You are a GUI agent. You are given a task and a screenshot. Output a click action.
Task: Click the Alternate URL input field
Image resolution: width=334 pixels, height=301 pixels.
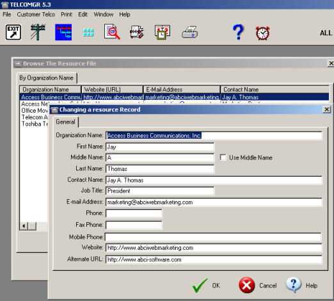214,259
